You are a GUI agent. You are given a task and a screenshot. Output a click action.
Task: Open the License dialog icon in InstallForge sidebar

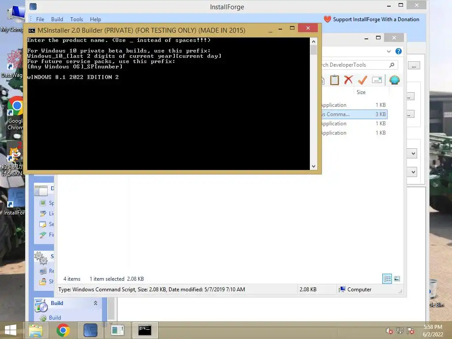(43, 214)
